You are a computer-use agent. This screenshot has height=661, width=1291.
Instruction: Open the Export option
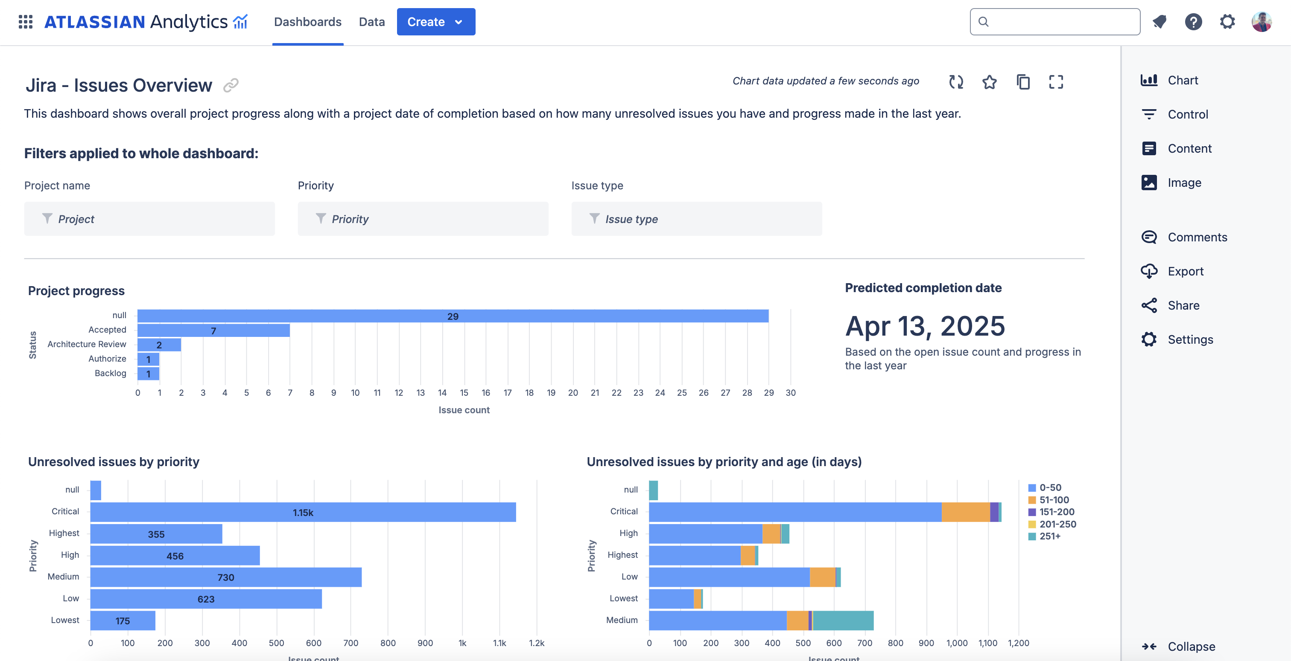click(1172, 271)
